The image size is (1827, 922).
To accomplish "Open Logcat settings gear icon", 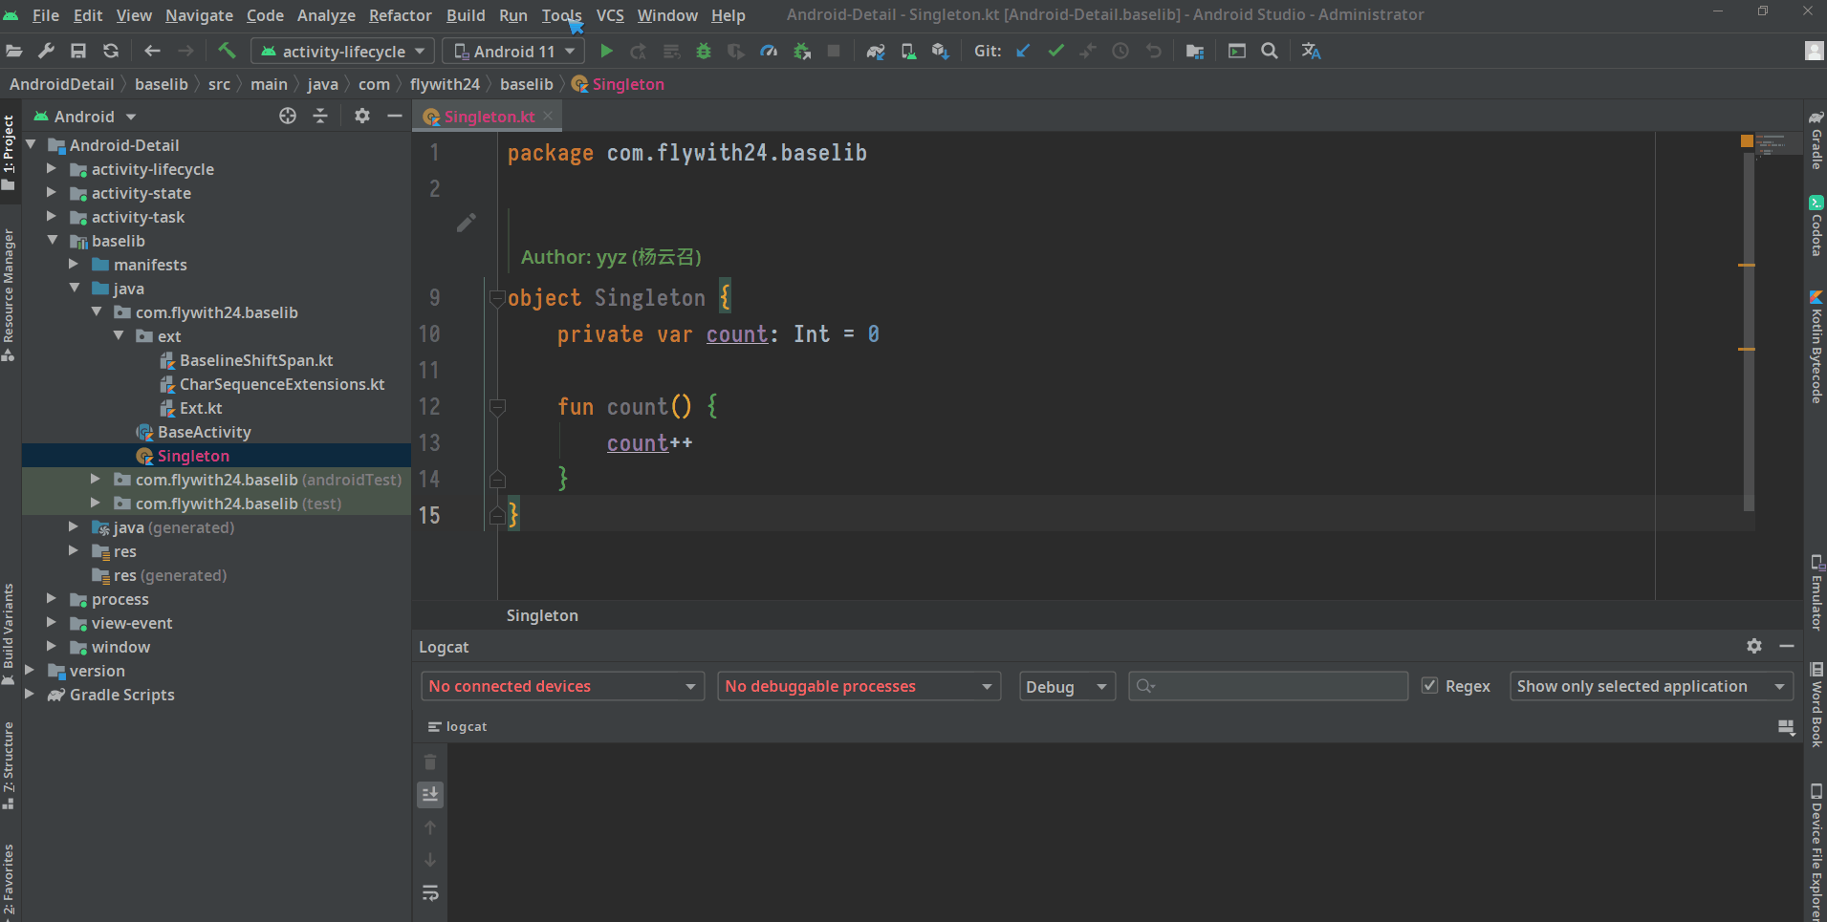I will 1753,647.
